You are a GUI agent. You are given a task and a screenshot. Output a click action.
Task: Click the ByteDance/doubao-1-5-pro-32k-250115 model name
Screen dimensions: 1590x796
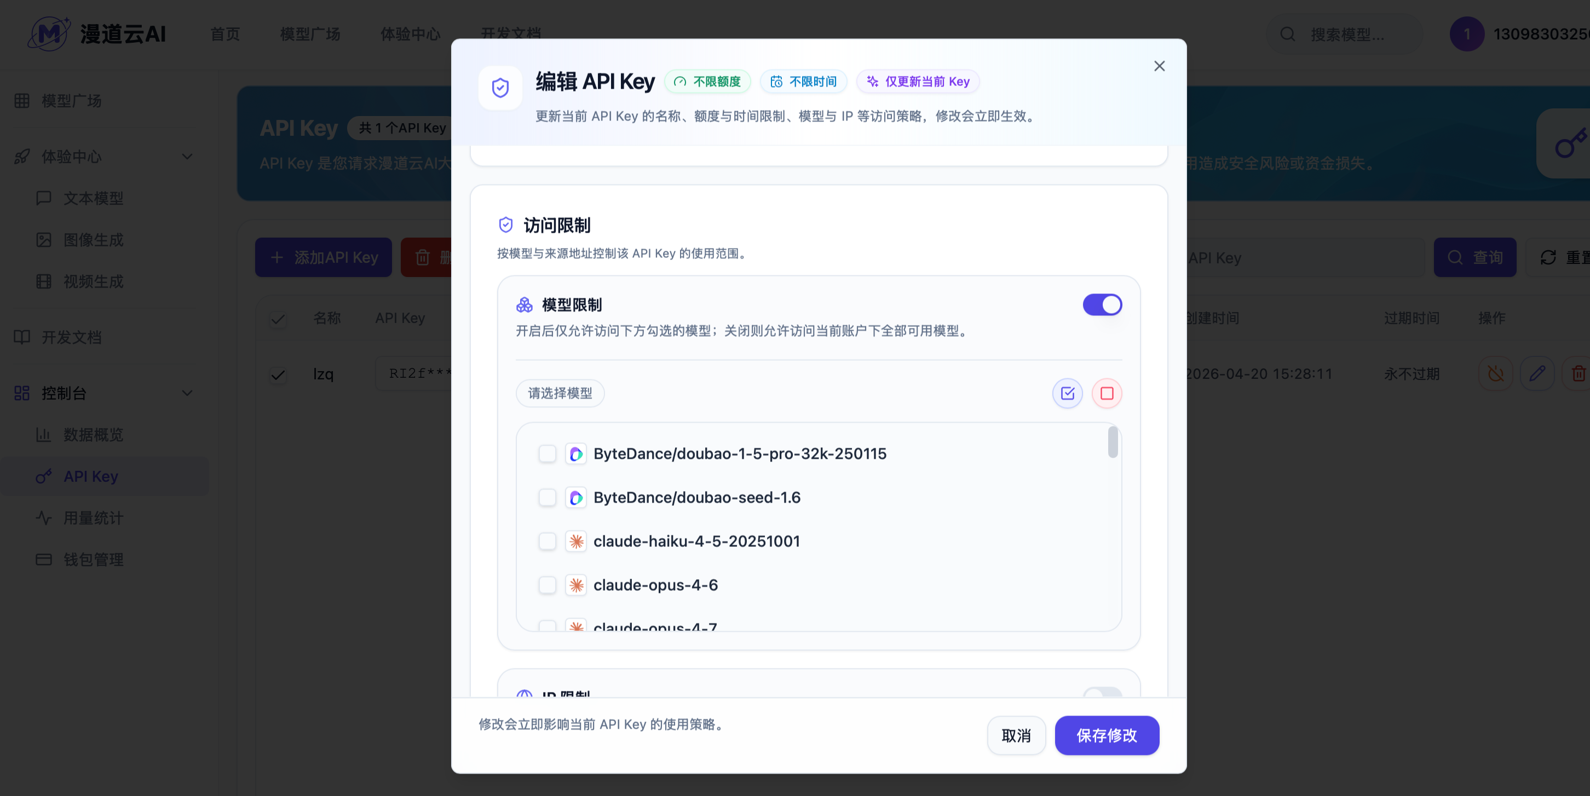tap(740, 454)
